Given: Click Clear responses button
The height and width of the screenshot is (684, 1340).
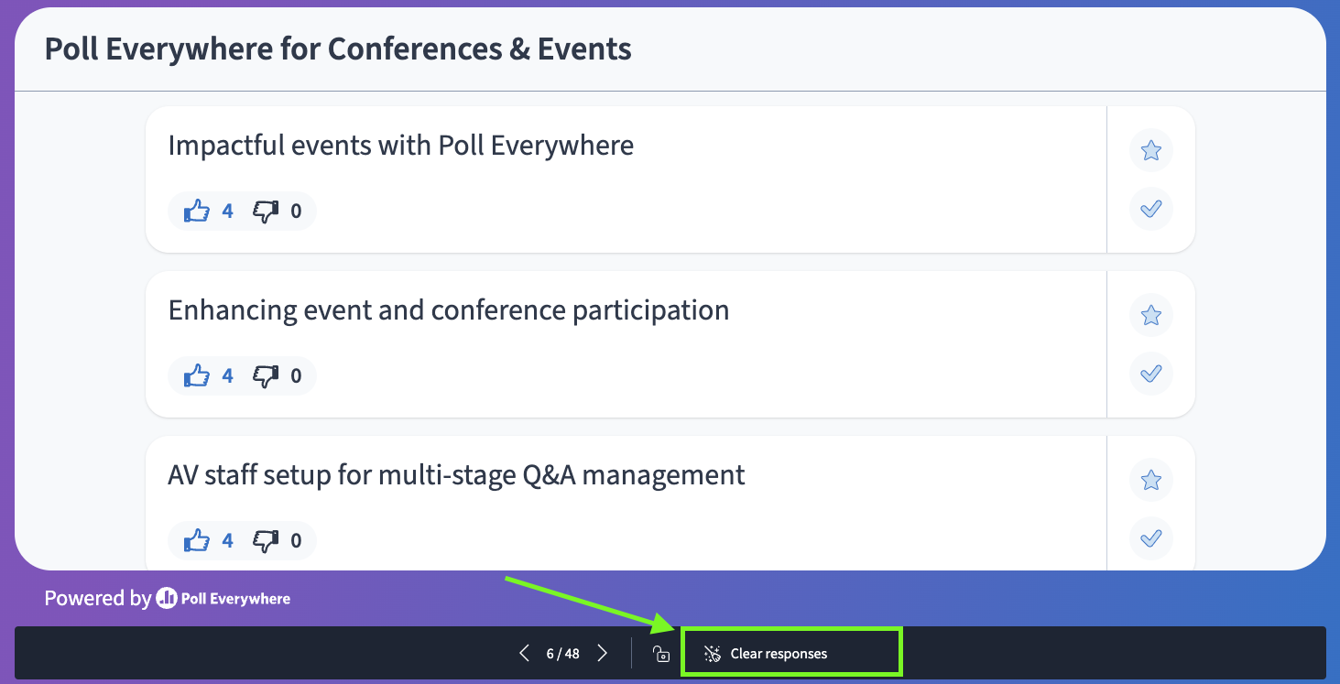Looking at the screenshot, I should click(x=766, y=654).
